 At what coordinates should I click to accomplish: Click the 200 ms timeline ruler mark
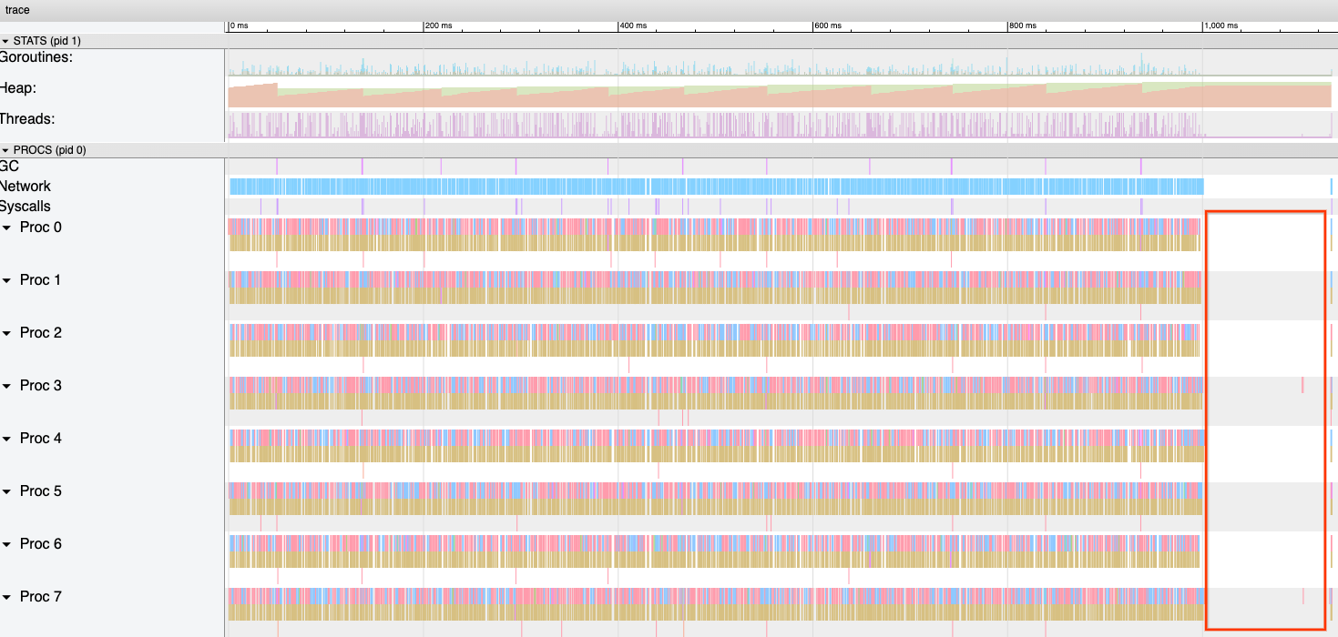(438, 26)
